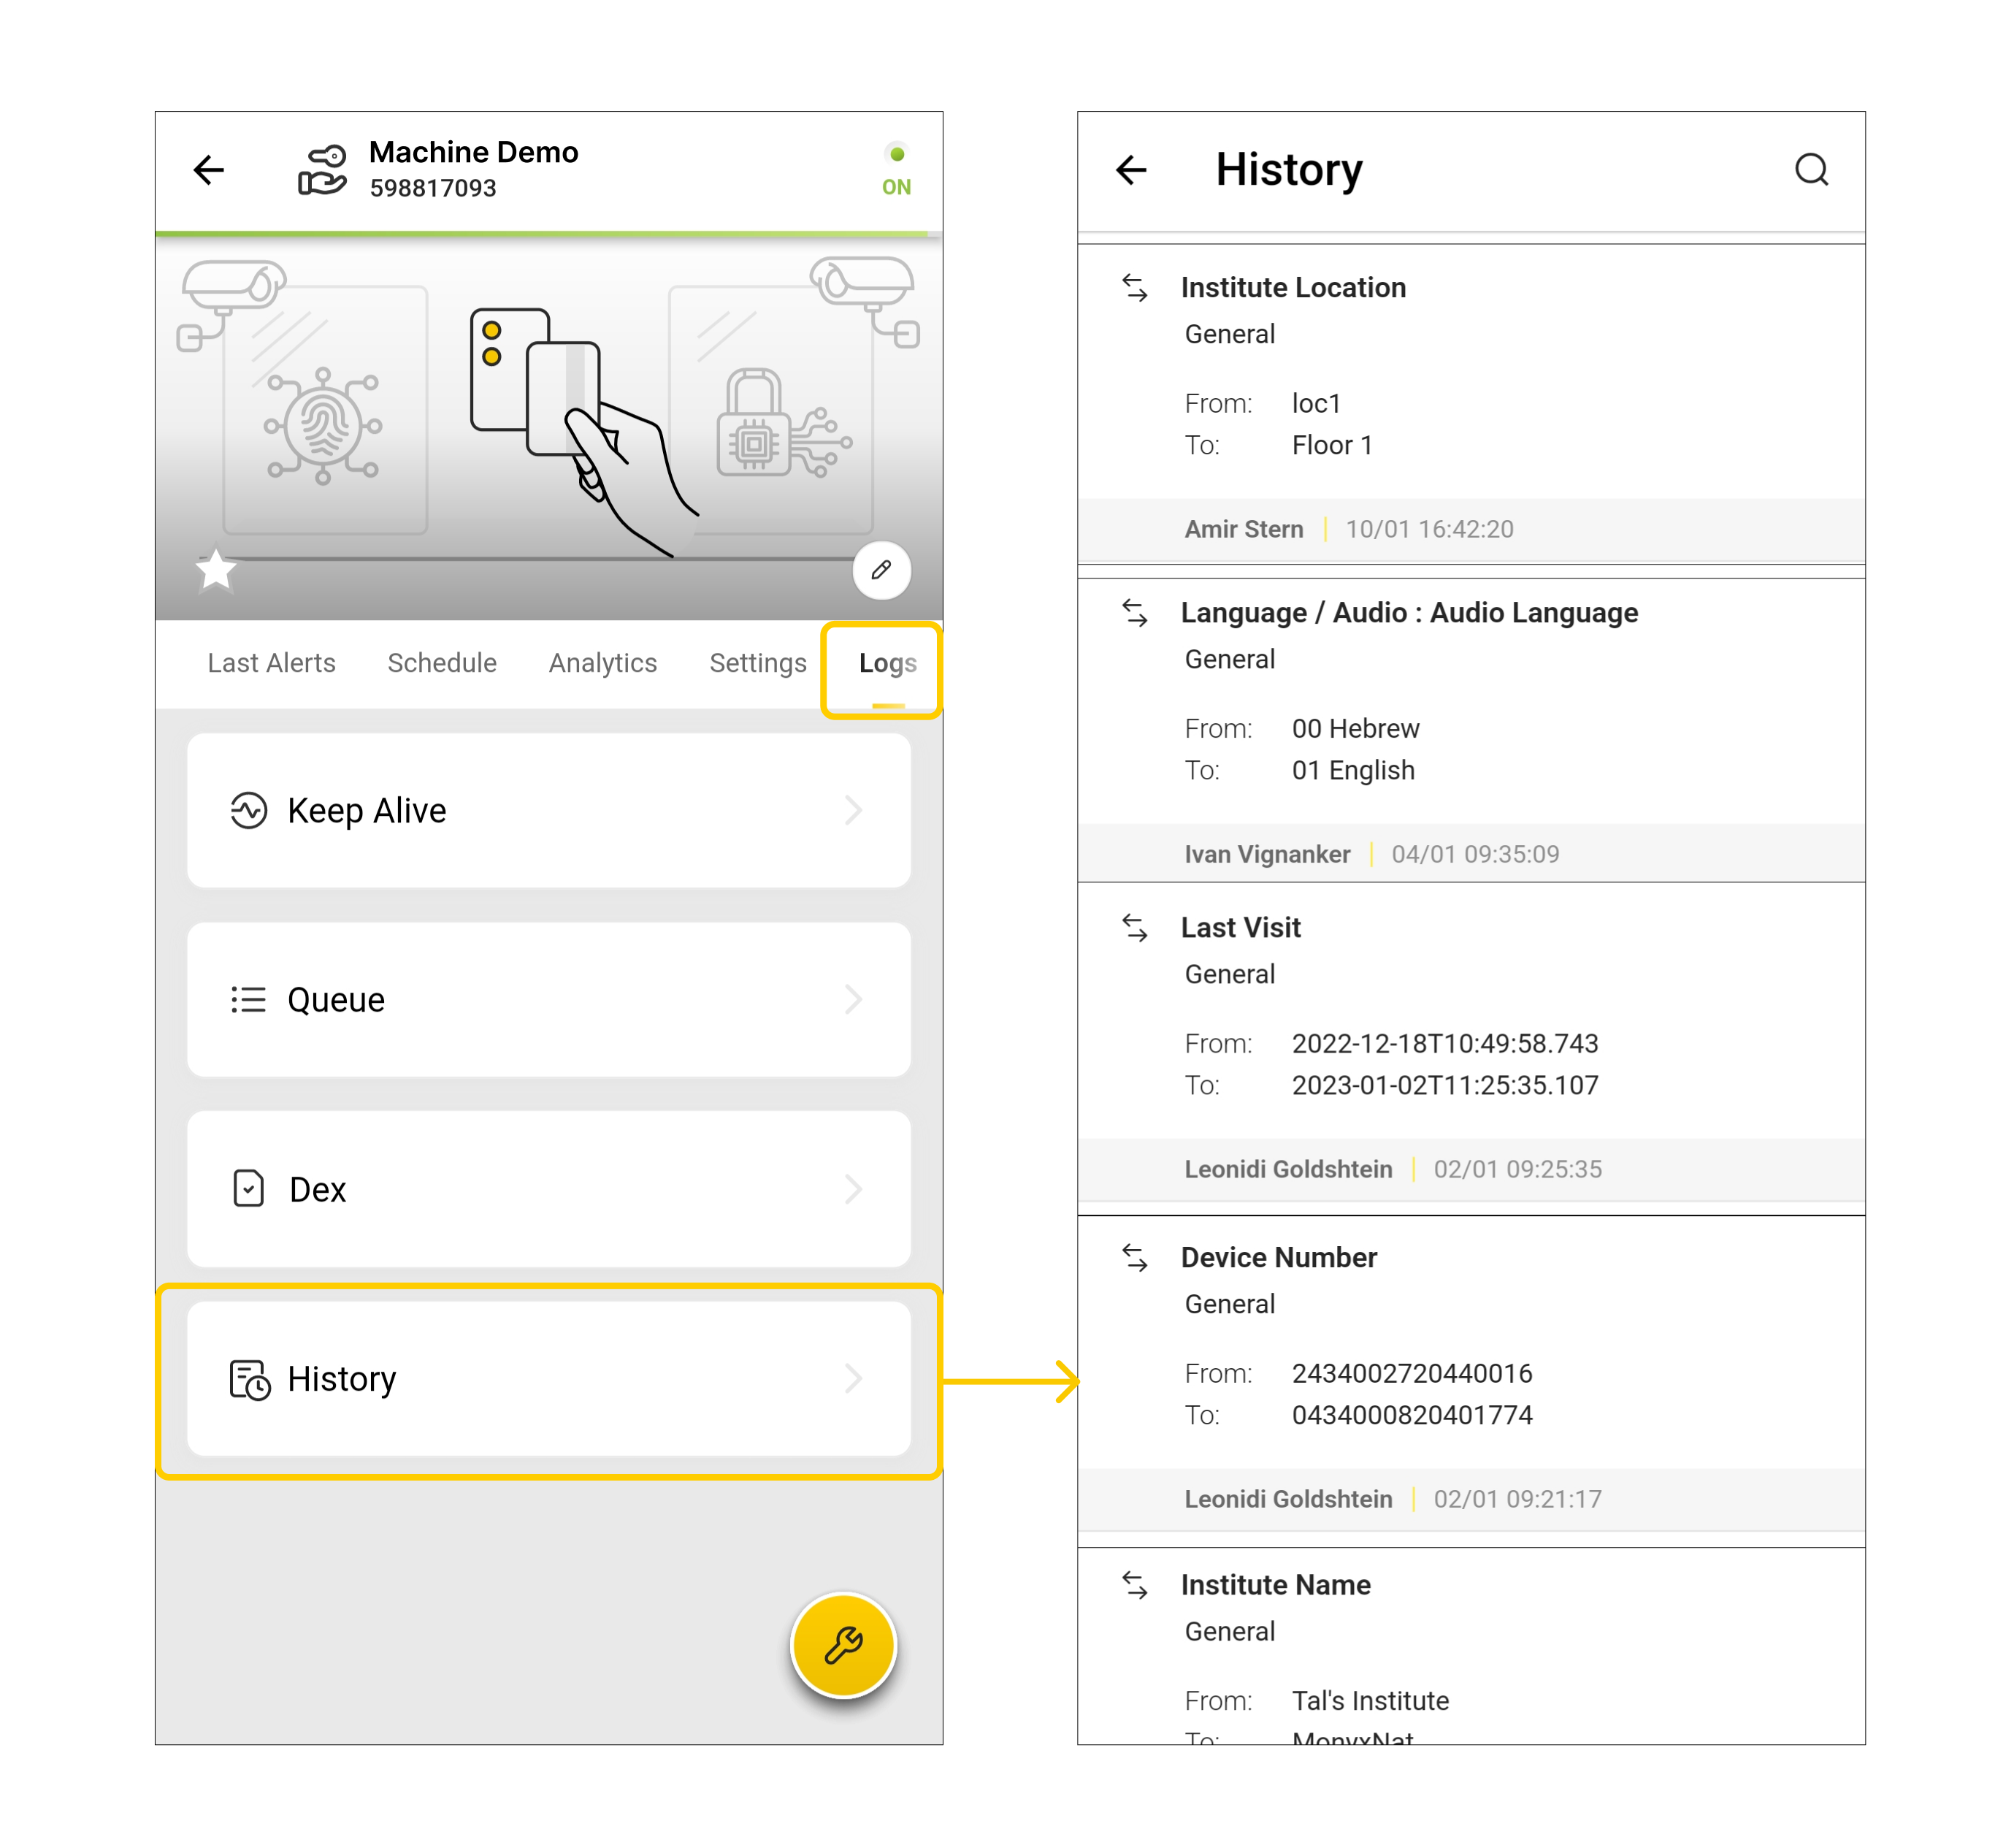Click the Keep Alive heartbeat icon

pos(248,810)
